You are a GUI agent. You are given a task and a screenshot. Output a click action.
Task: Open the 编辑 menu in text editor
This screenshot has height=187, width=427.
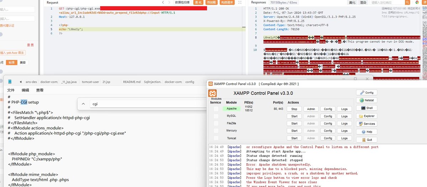(25, 90)
